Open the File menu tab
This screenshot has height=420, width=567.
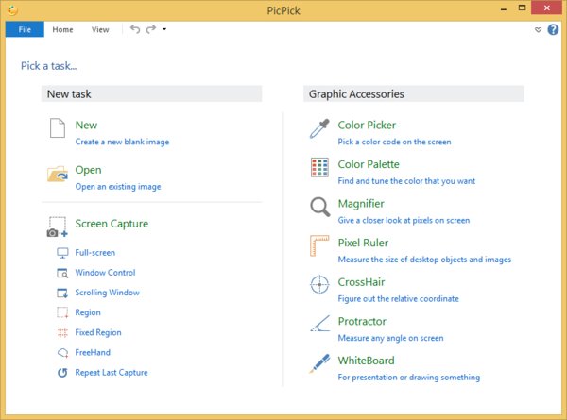coord(25,30)
